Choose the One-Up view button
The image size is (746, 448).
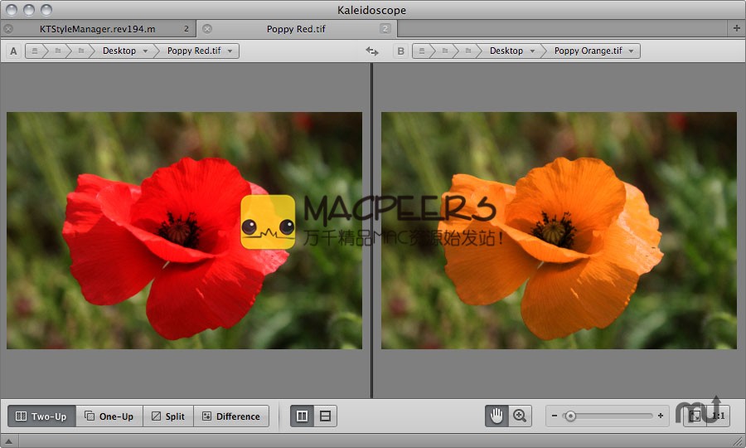pos(109,416)
